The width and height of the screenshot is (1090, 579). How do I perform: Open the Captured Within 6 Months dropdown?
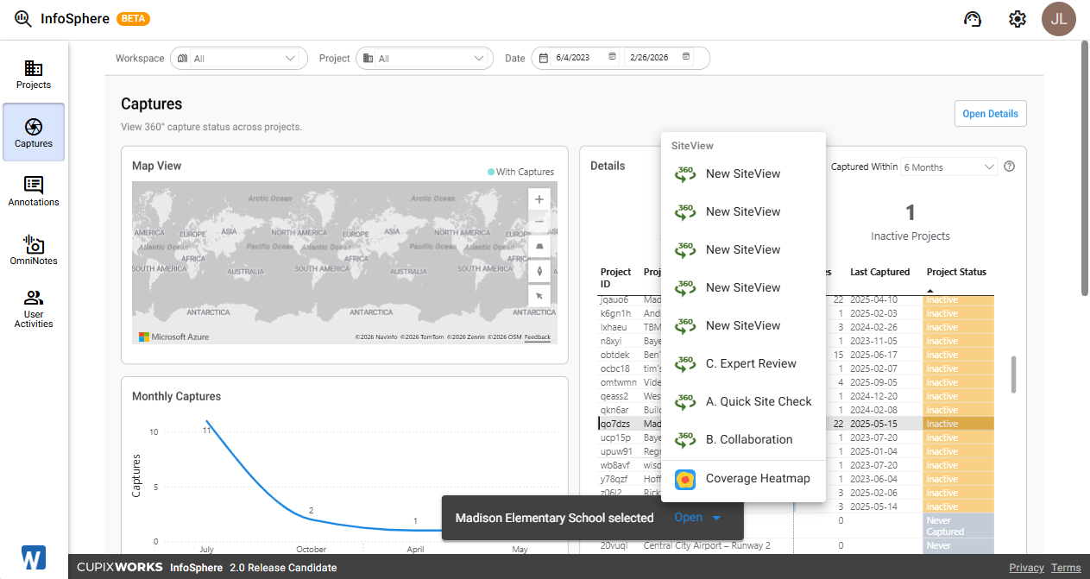coord(949,167)
